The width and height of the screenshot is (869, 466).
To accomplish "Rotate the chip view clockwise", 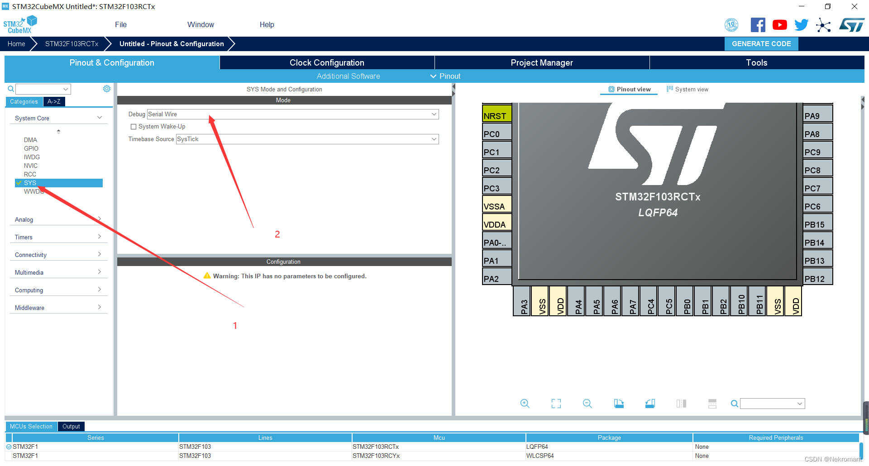I will pyautogui.click(x=619, y=404).
